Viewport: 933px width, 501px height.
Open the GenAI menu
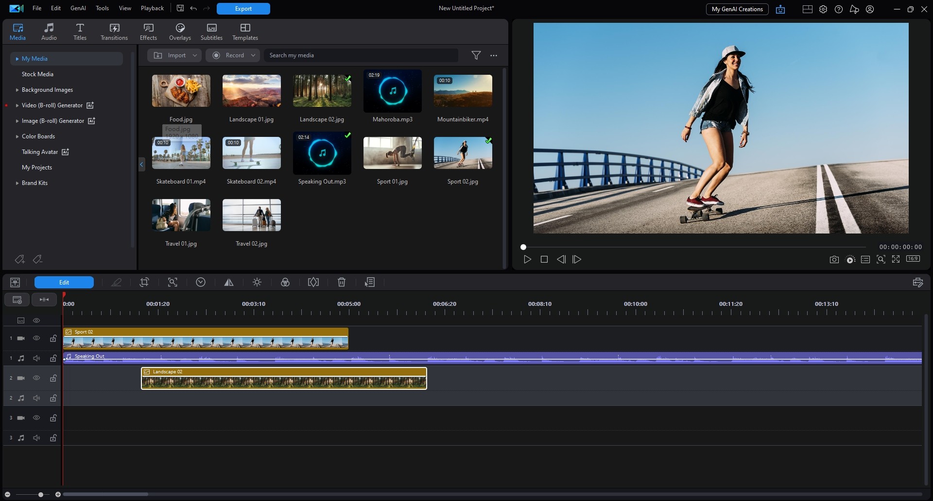[78, 8]
